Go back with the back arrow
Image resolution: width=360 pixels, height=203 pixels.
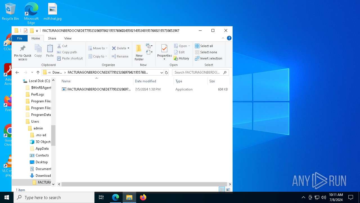click(x=17, y=72)
